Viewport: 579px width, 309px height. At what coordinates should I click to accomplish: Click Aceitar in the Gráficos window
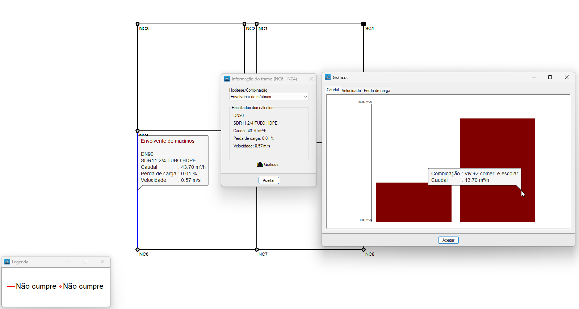[448, 240]
